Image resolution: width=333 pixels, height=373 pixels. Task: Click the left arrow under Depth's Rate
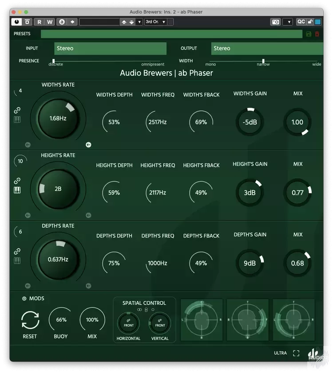[28, 286]
